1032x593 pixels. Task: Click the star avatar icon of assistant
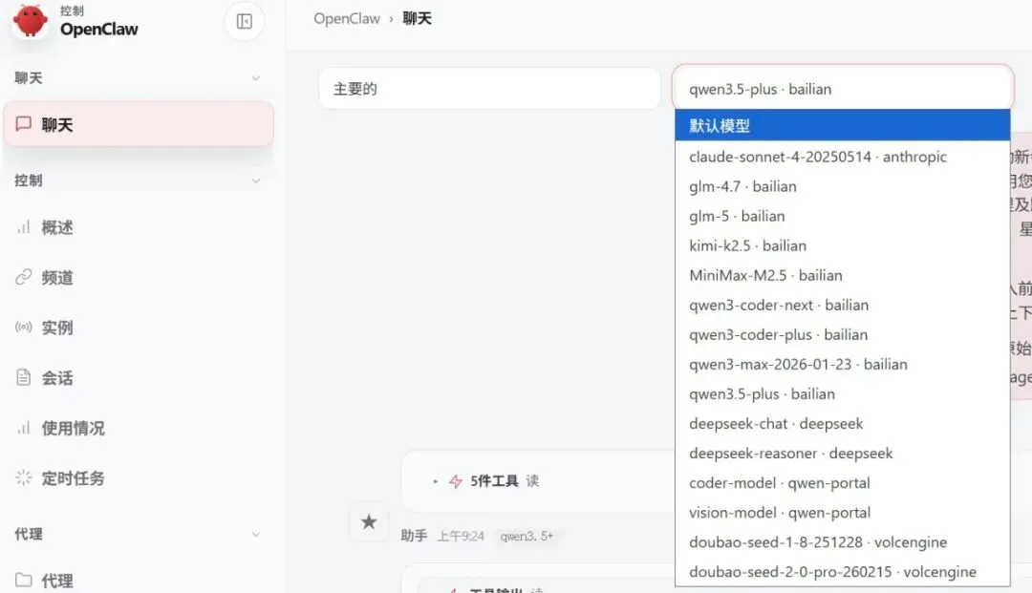369,522
